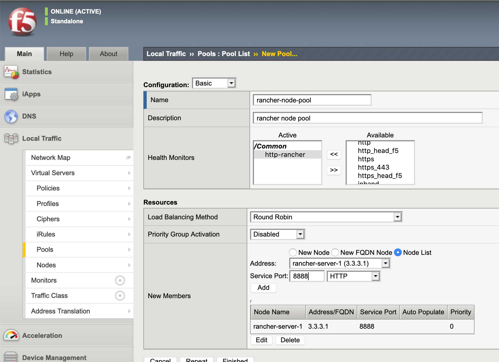Click the iApps sidebar icon
Image resolution: width=499 pixels, height=362 pixels.
click(11, 94)
